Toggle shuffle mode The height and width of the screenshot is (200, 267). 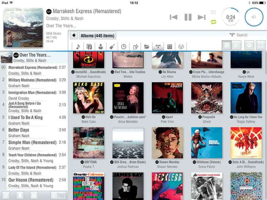coord(213,12)
